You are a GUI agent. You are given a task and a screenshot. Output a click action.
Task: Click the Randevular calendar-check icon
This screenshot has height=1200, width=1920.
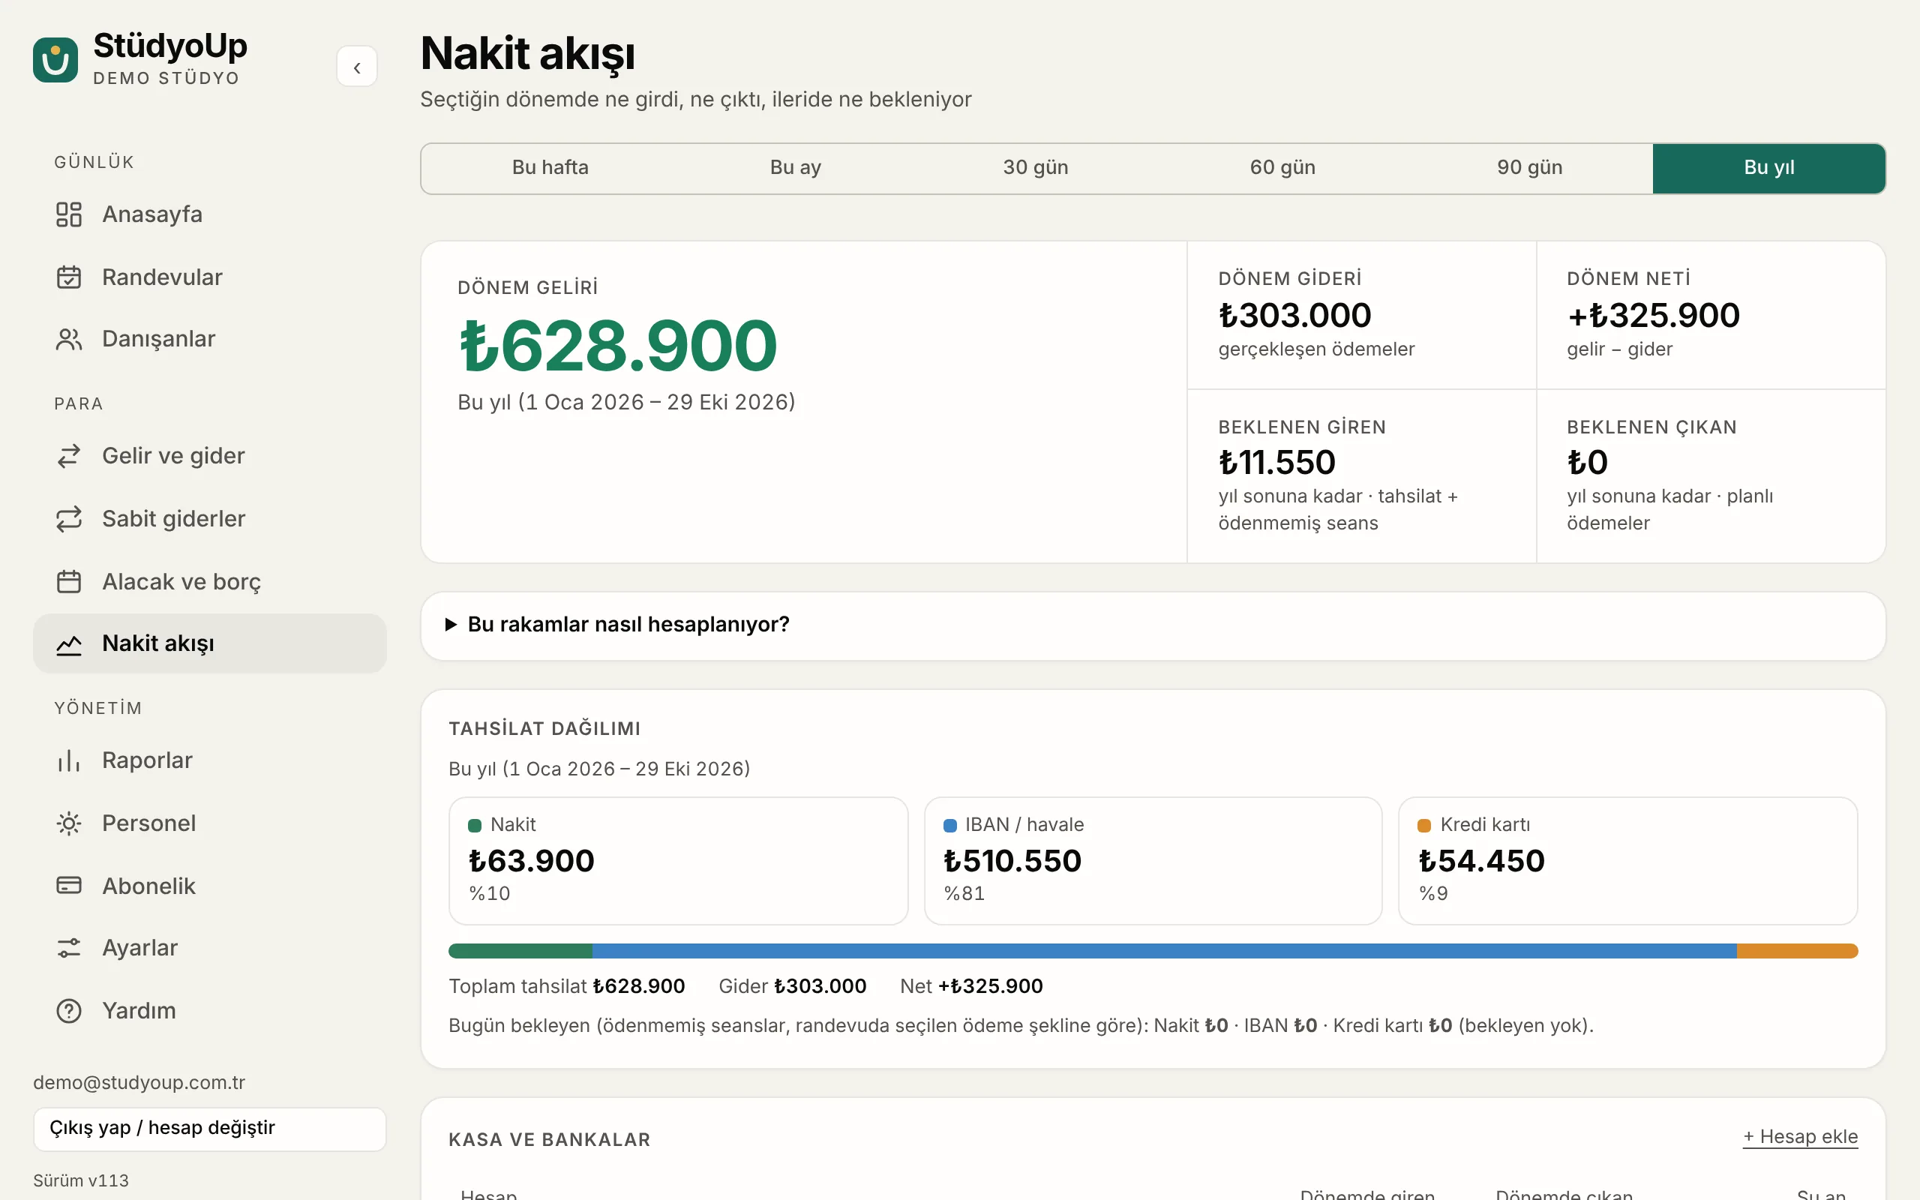tap(69, 277)
